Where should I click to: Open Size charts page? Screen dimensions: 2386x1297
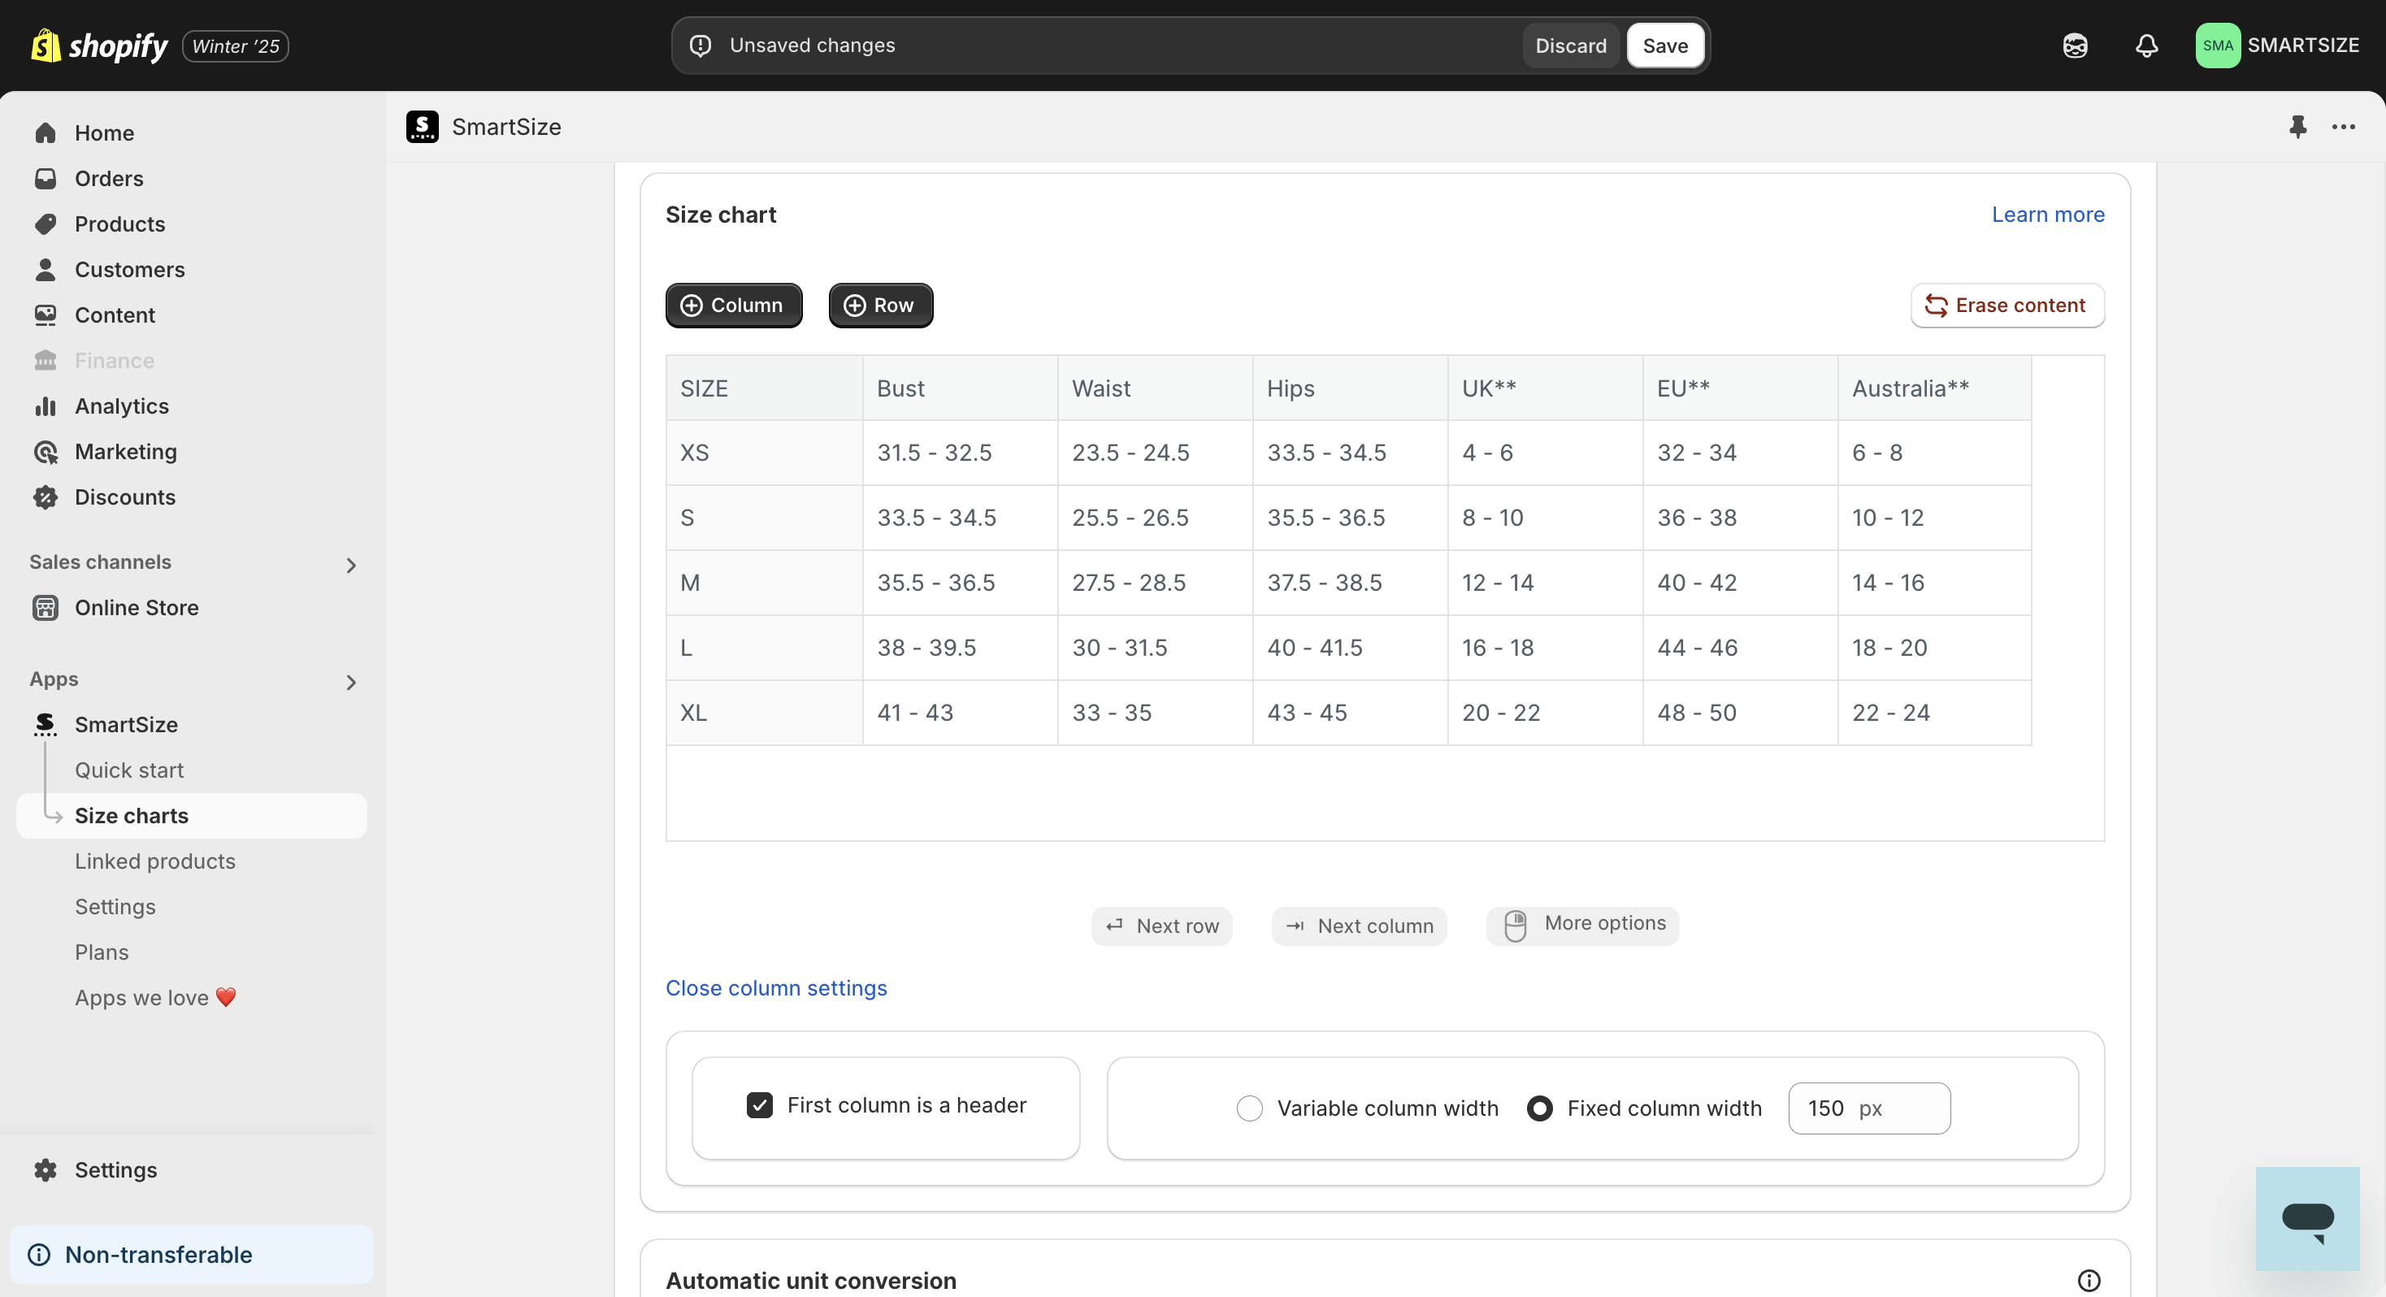pos(192,815)
